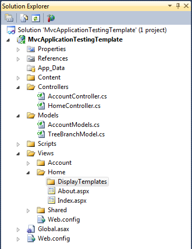Select the DisplayTemplates folder label

tap(82, 182)
